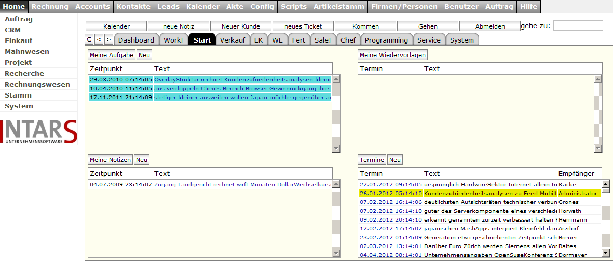Screen dimensions: 613x261
Task: Open the Accounts menu
Action: [93, 6]
